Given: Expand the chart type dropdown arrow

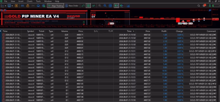Looking at the screenshot, I should click(5, 6).
